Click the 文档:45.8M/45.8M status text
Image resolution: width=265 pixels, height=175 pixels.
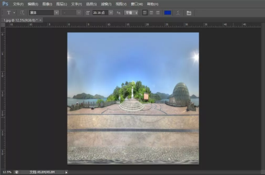42,172
